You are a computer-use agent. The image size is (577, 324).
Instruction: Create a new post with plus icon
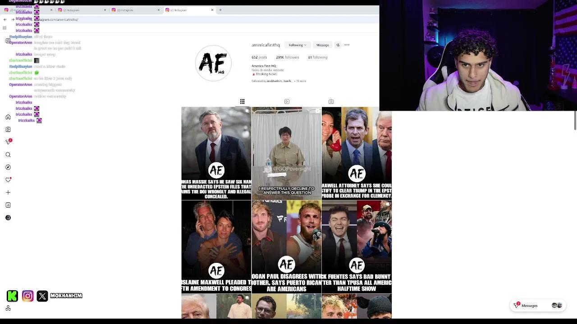[8, 193]
